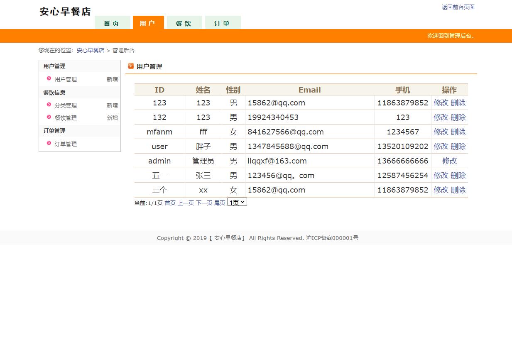Click 新增 next to 餐饮管理 in sidebar

tap(112, 118)
